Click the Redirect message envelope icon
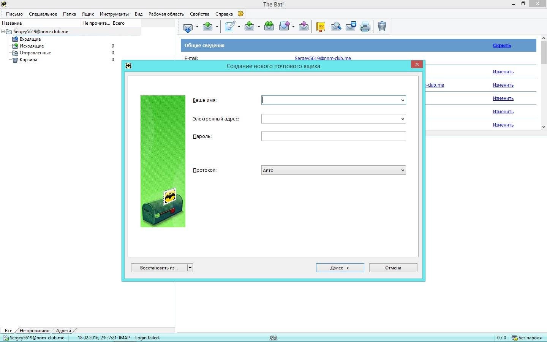 point(304,26)
